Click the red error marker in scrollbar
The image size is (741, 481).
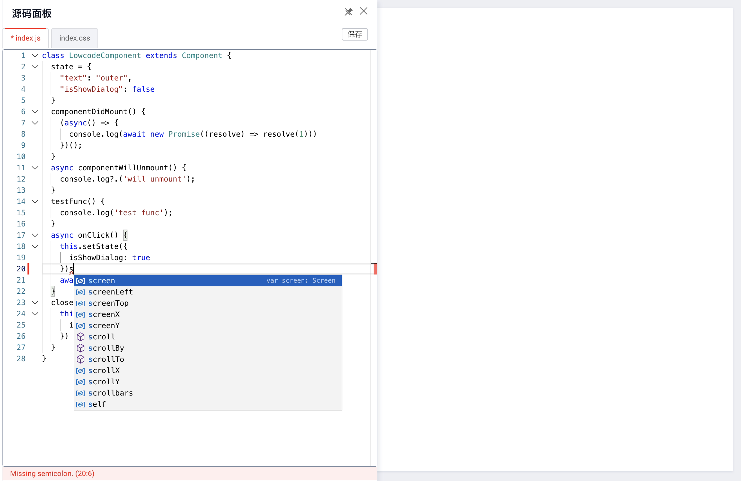(x=375, y=269)
